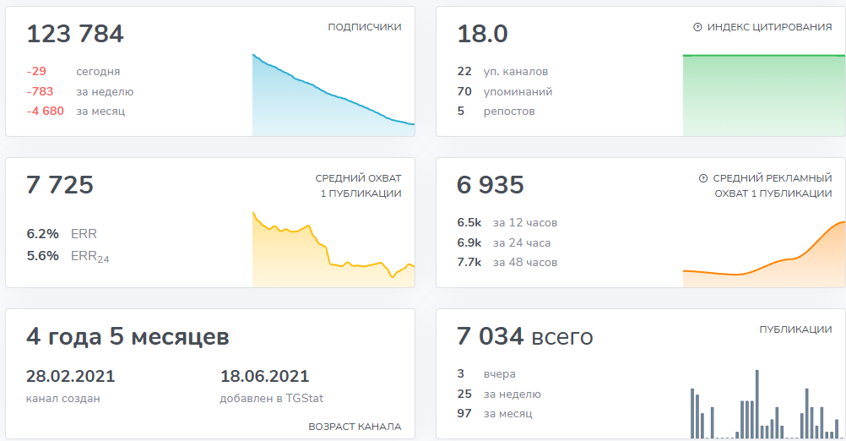The height and width of the screenshot is (441, 846).
Task: Open the subscribers count 123 784
Action: 75,34
